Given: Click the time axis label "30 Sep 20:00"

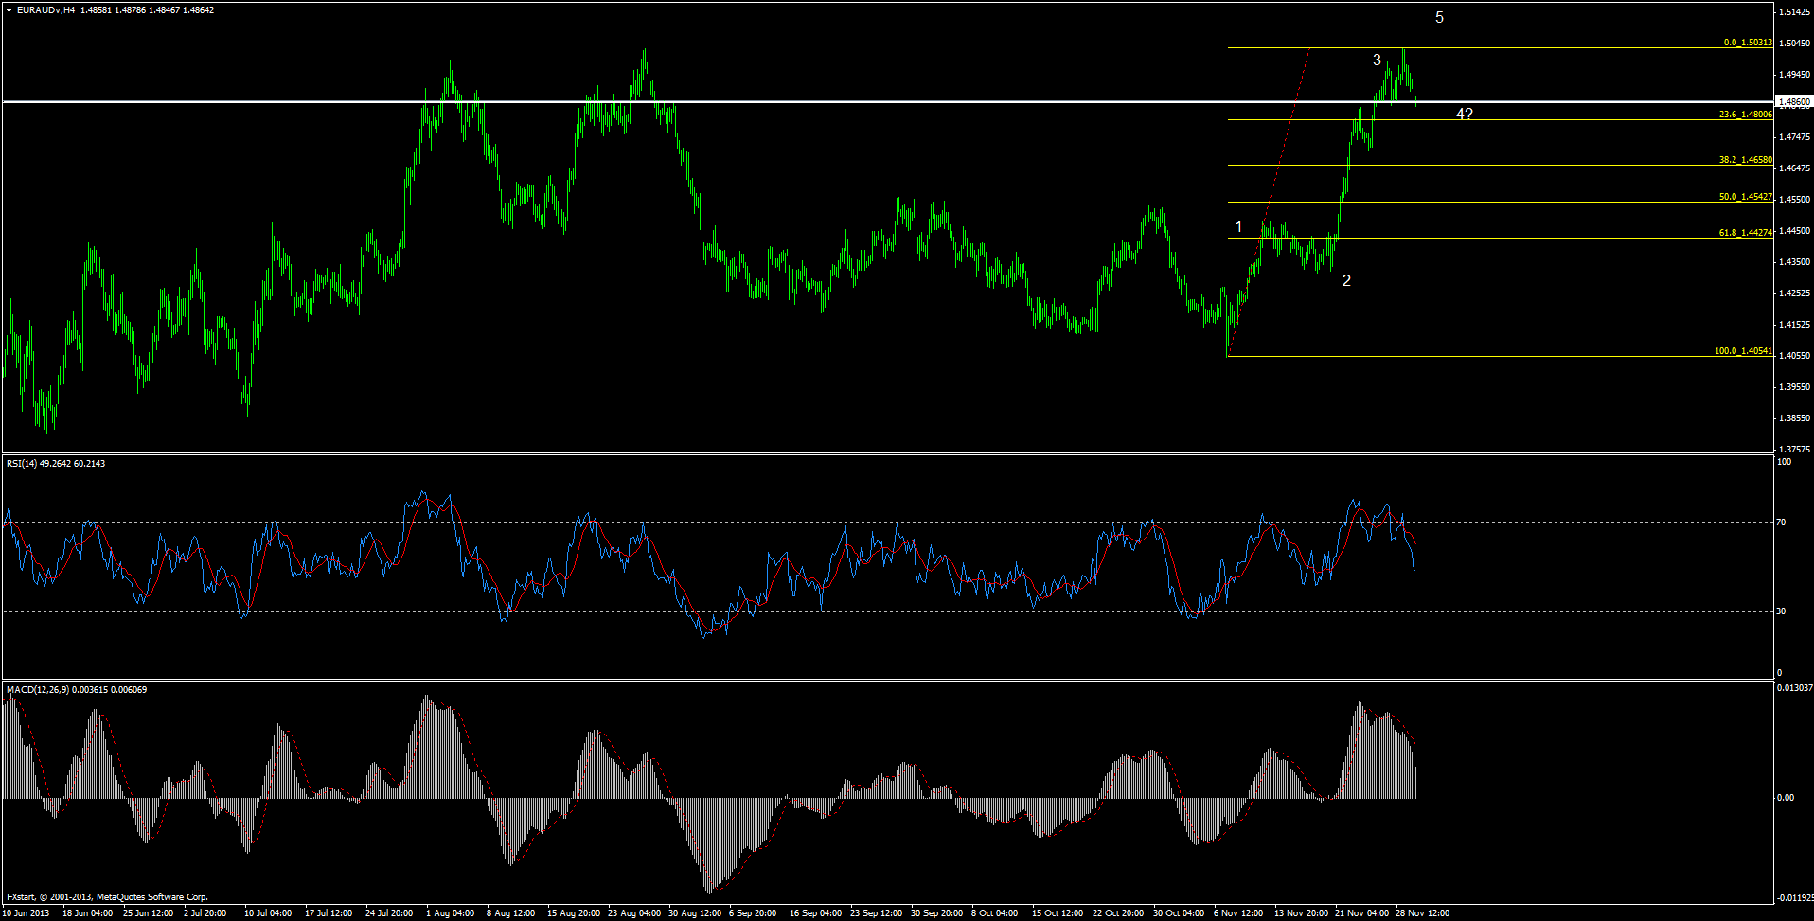Looking at the screenshot, I should pos(936,913).
